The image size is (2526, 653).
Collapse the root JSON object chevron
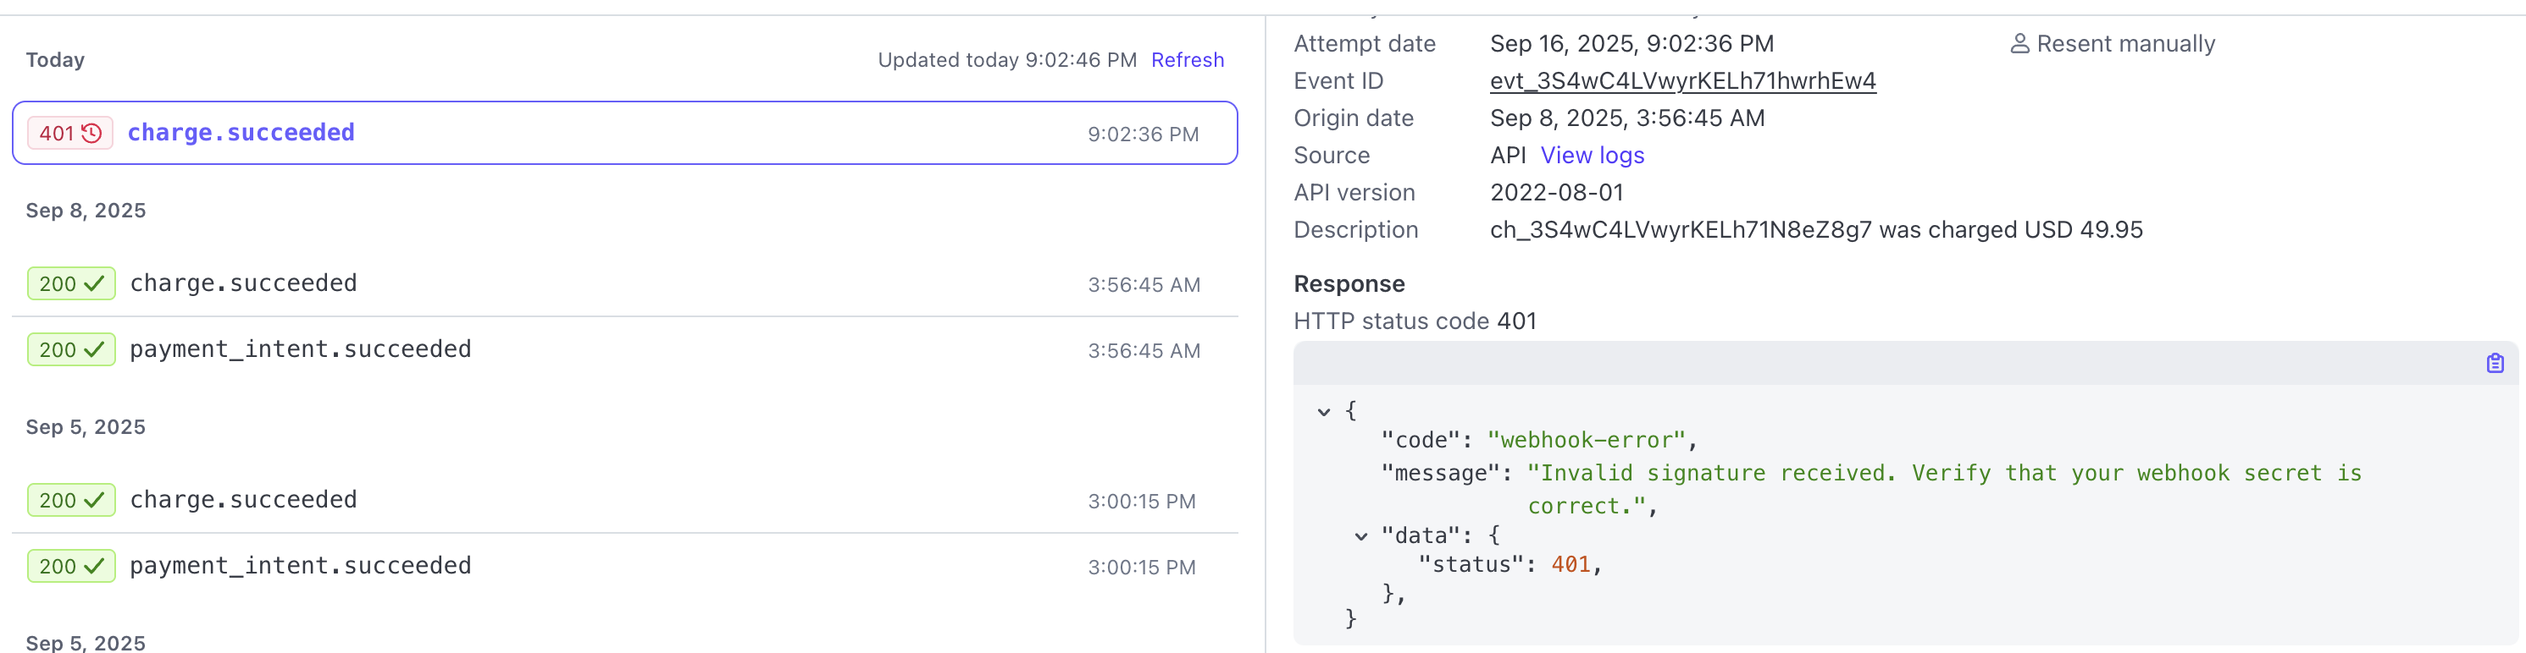pos(1324,412)
